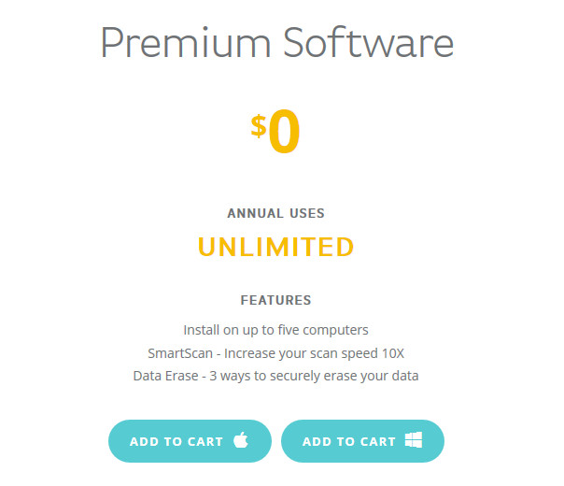Click the yellow dollar sign symbol

pyautogui.click(x=259, y=126)
